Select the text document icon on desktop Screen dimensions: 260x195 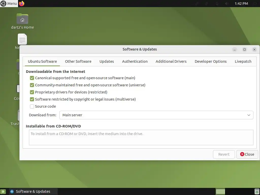[x=22, y=39]
